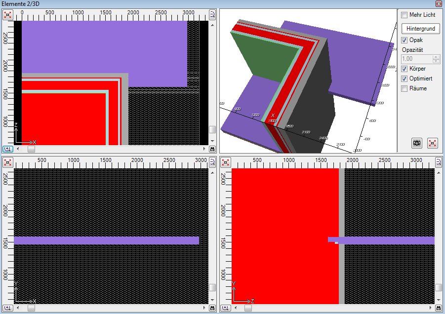Screen dimensions: 445x314
Task: Disable the Optimiert checkbox
Action: pyautogui.click(x=405, y=78)
